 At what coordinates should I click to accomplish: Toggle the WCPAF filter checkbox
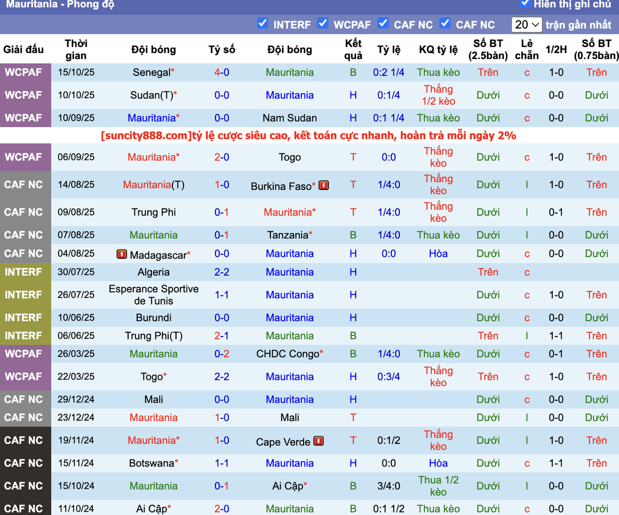[x=323, y=23]
